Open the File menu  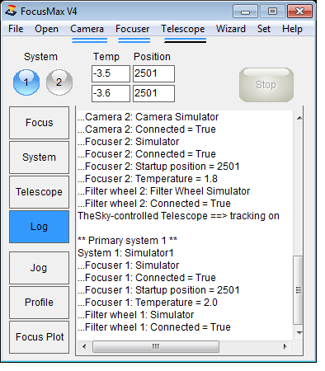(16, 29)
